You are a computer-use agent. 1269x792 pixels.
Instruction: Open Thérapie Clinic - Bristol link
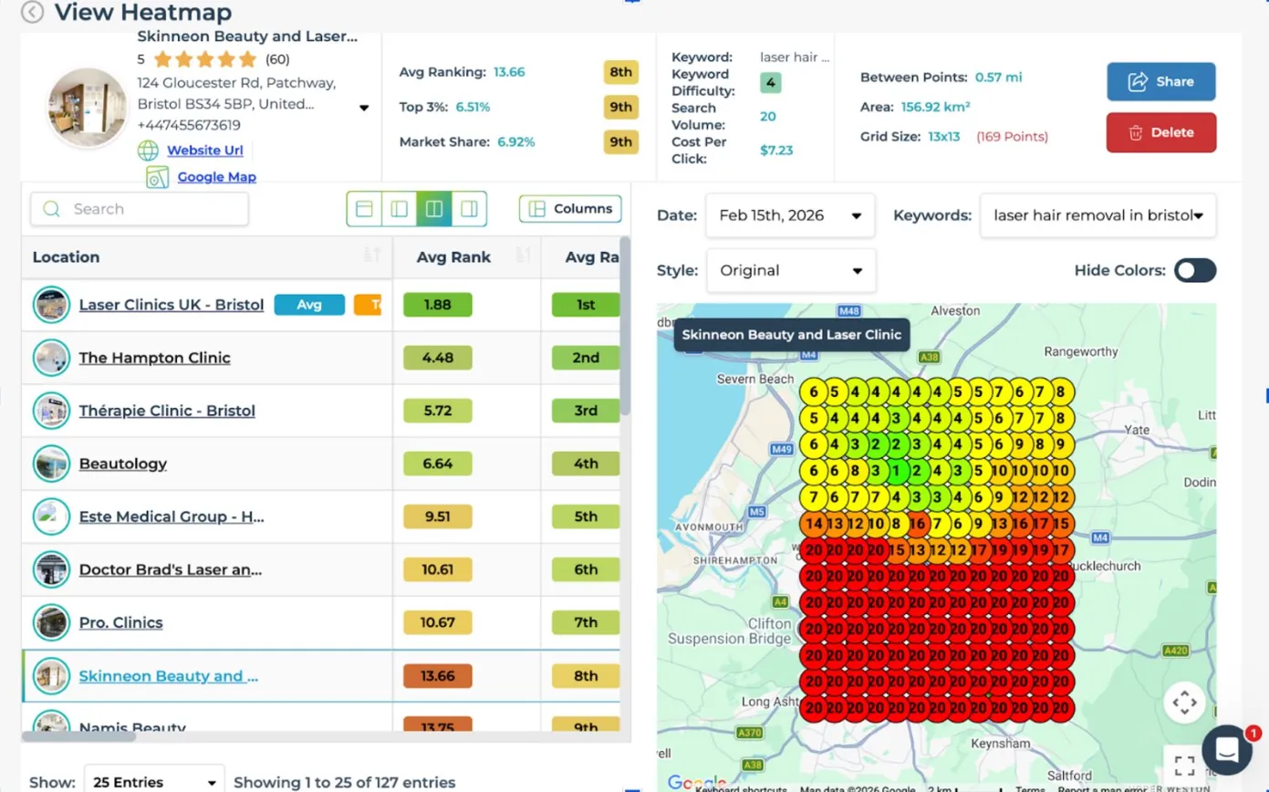167,411
